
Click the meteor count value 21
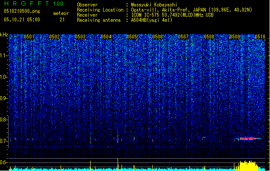tap(62, 20)
